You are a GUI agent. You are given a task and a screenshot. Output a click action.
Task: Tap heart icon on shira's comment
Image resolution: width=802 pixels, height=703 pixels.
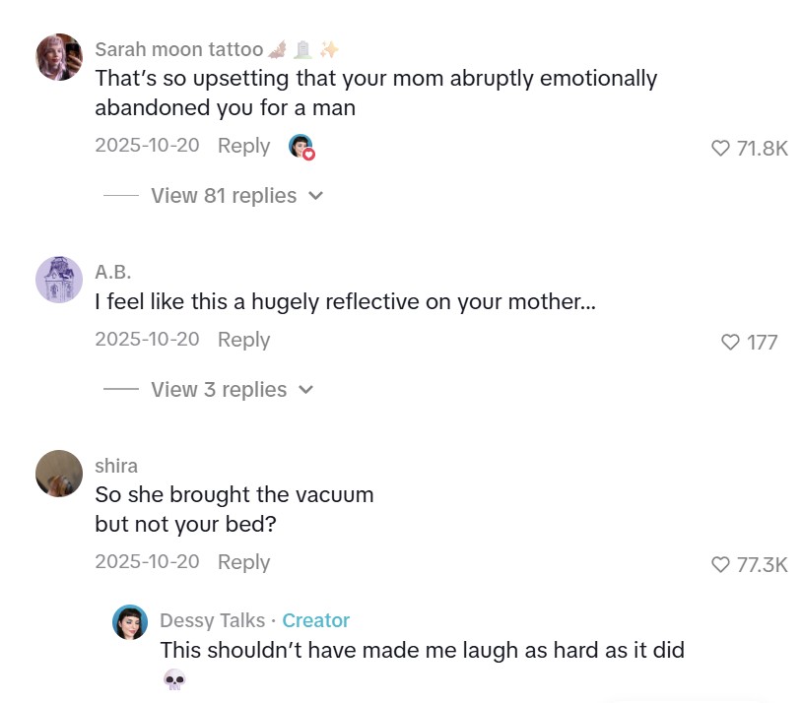720,565
